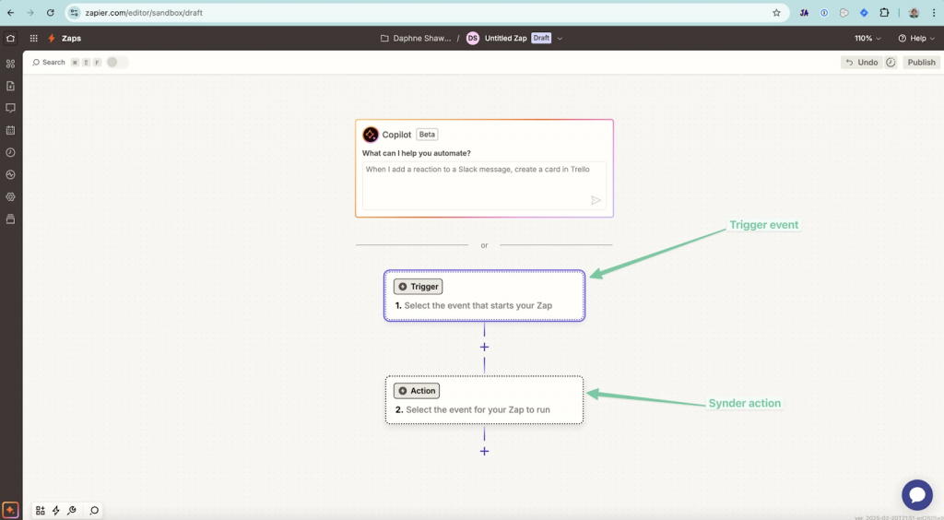
Task: Click the Zaps label in the header
Action: [71, 38]
